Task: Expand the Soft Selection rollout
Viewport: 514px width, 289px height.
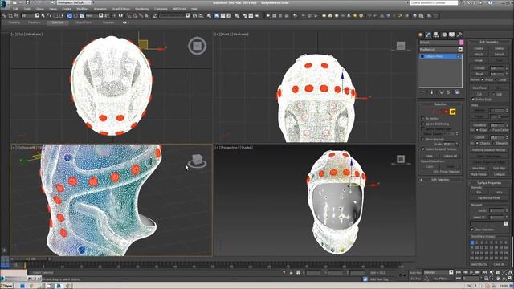Action: (440, 180)
